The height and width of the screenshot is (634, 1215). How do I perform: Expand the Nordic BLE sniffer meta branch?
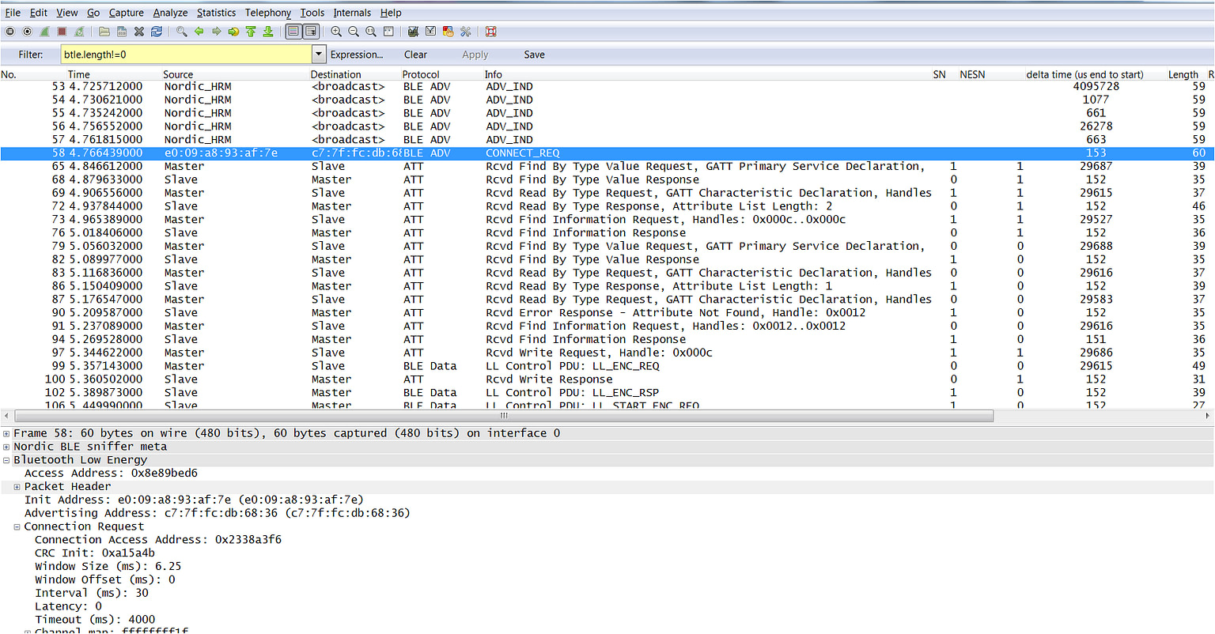(x=7, y=446)
